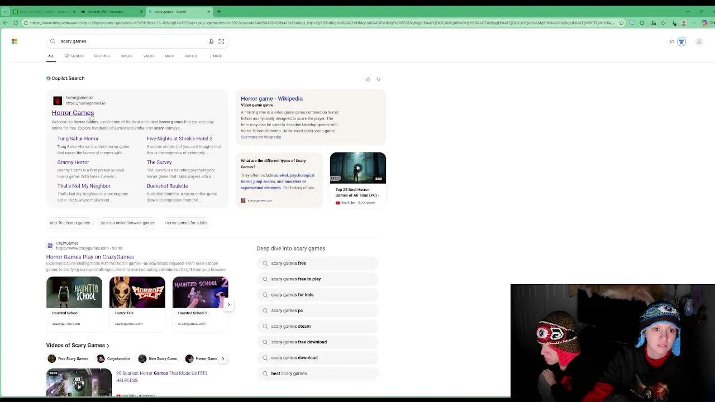
Task: Reload the page with the refresh icon
Action: (x=16, y=23)
